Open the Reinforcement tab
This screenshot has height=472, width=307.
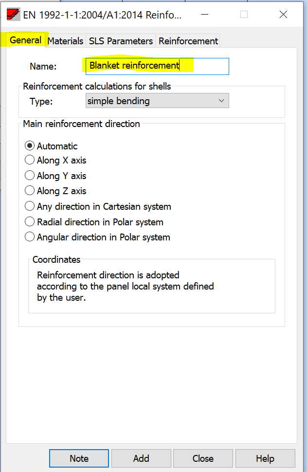tap(188, 41)
